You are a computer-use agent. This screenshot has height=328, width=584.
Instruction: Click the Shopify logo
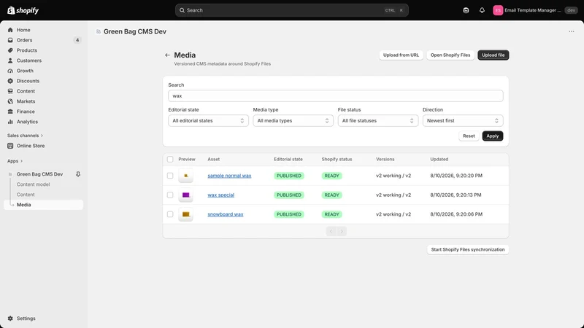point(23,10)
